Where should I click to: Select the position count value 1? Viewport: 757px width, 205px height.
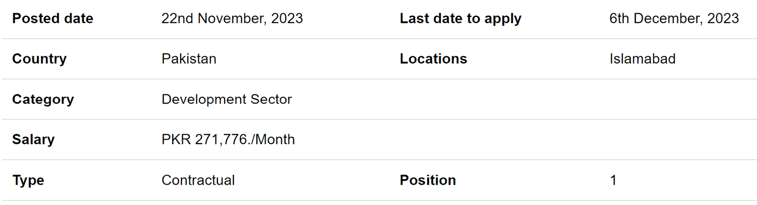(x=613, y=180)
